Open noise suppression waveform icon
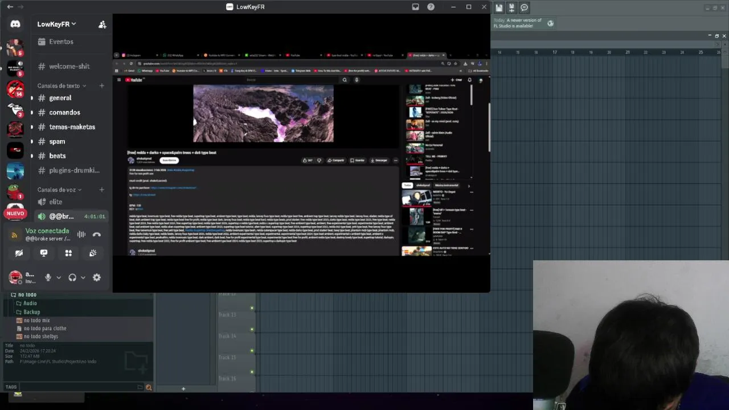This screenshot has width=729, height=410. 81,235
